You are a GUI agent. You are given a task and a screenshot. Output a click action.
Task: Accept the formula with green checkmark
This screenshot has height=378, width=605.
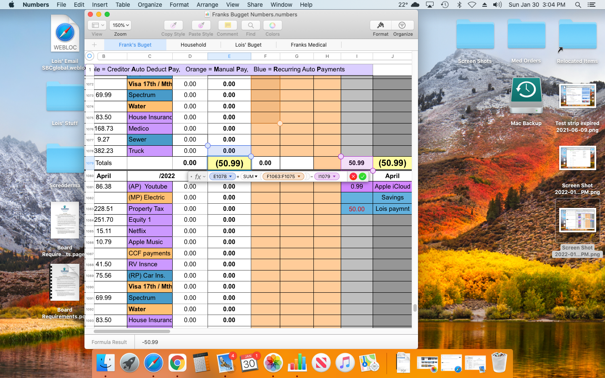pyautogui.click(x=363, y=176)
